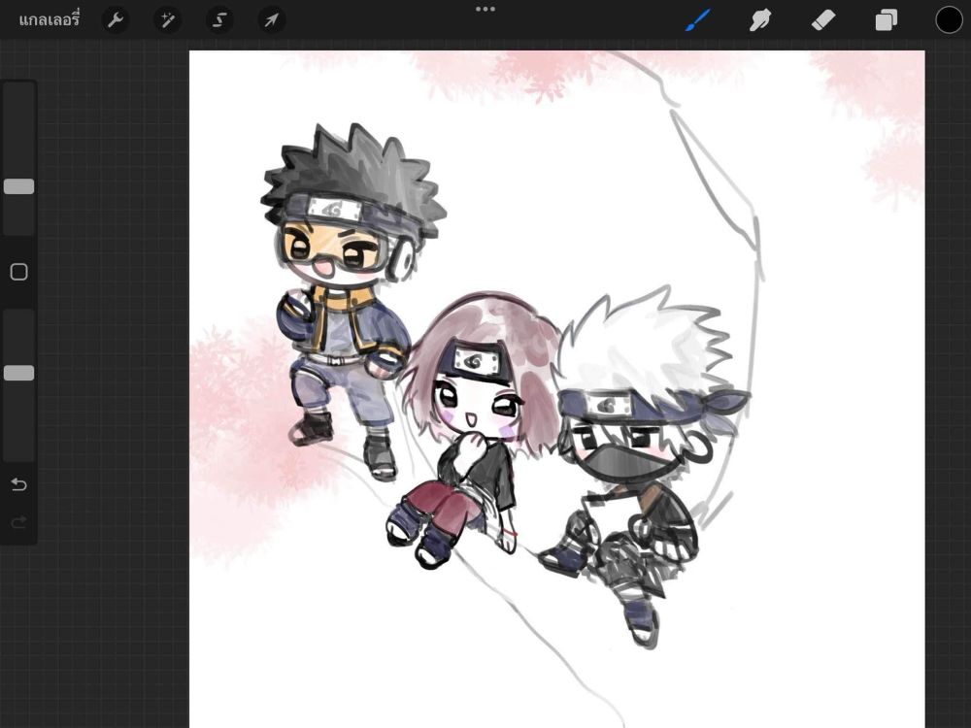The height and width of the screenshot is (728, 971).
Task: Undo the last stroke with undo arrow
Action: point(19,484)
